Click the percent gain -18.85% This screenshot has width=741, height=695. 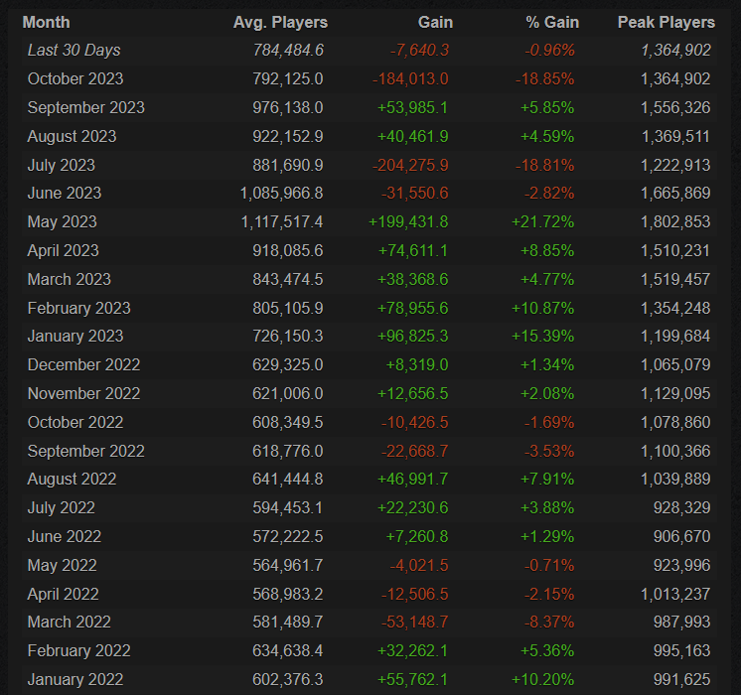(545, 78)
